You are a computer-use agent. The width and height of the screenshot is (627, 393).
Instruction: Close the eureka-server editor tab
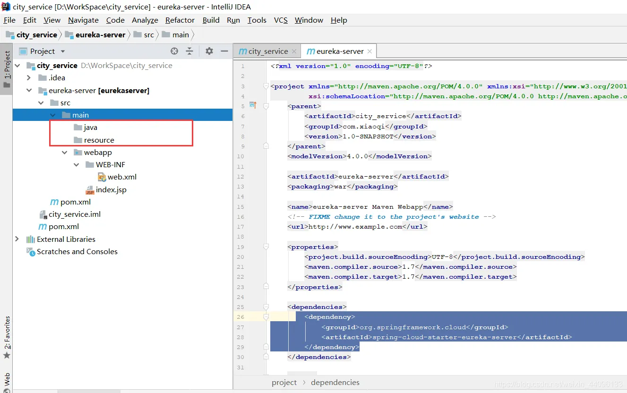[x=369, y=51]
